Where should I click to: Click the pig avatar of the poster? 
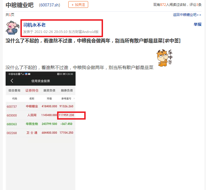13,28
